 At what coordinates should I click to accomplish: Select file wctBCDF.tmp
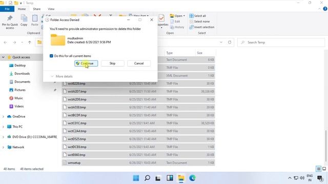pyautogui.click(x=138, y=115)
